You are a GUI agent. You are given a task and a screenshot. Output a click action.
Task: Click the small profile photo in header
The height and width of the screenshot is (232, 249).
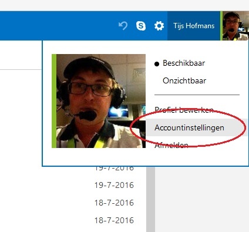[235, 26]
